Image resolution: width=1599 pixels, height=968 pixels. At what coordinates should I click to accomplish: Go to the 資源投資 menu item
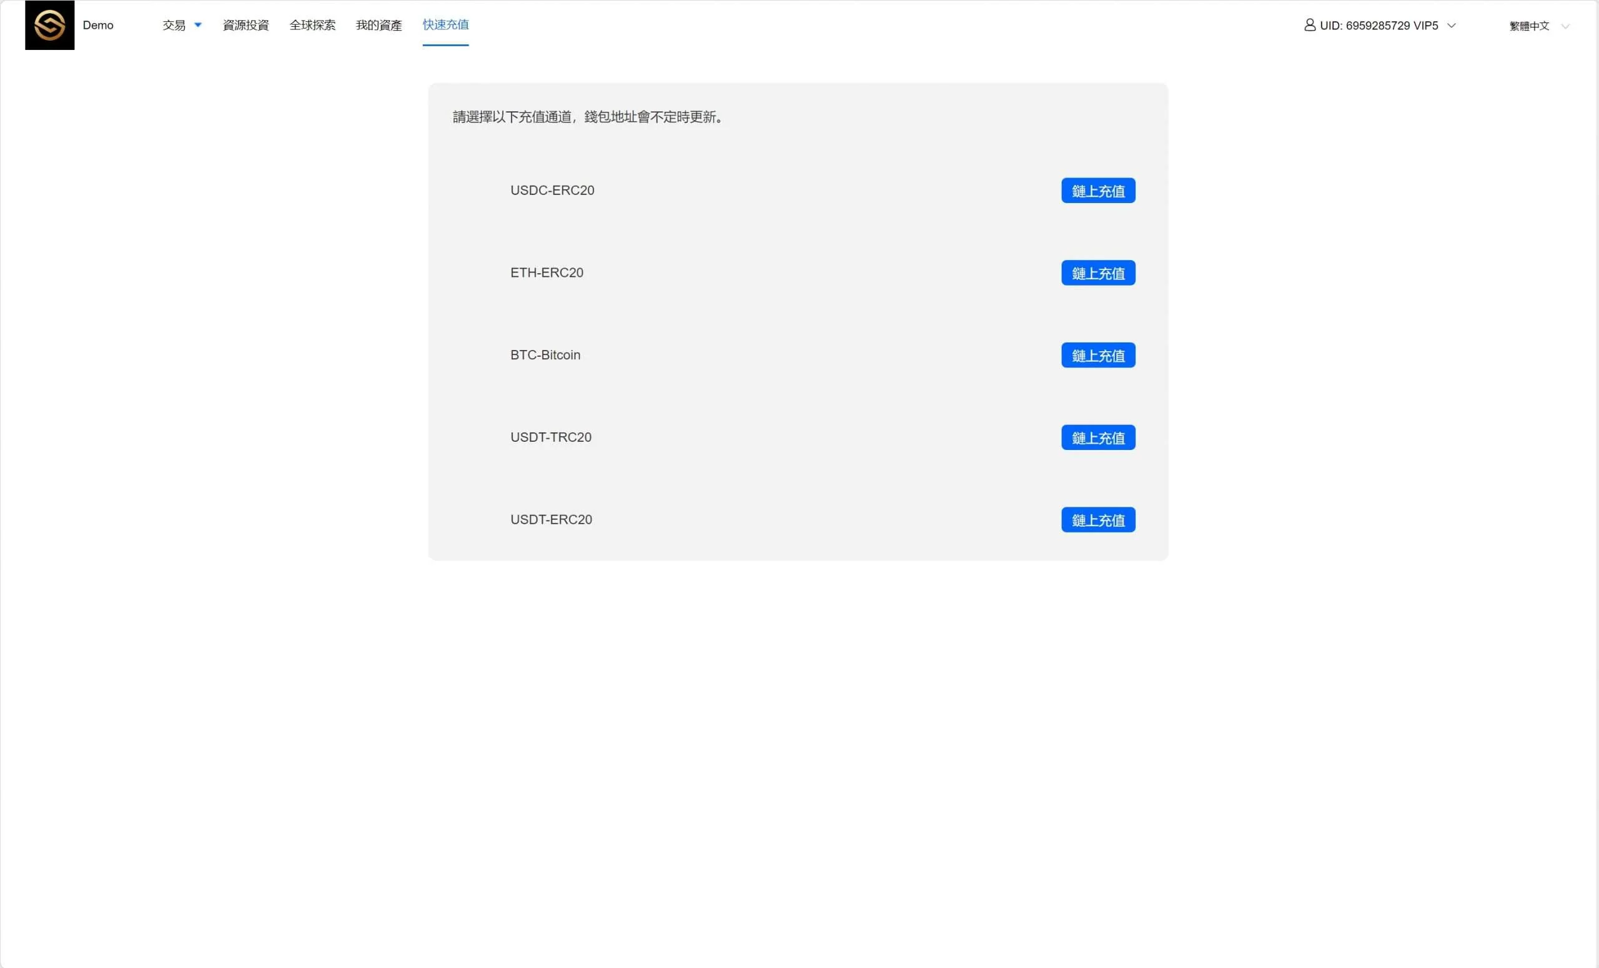tap(245, 26)
